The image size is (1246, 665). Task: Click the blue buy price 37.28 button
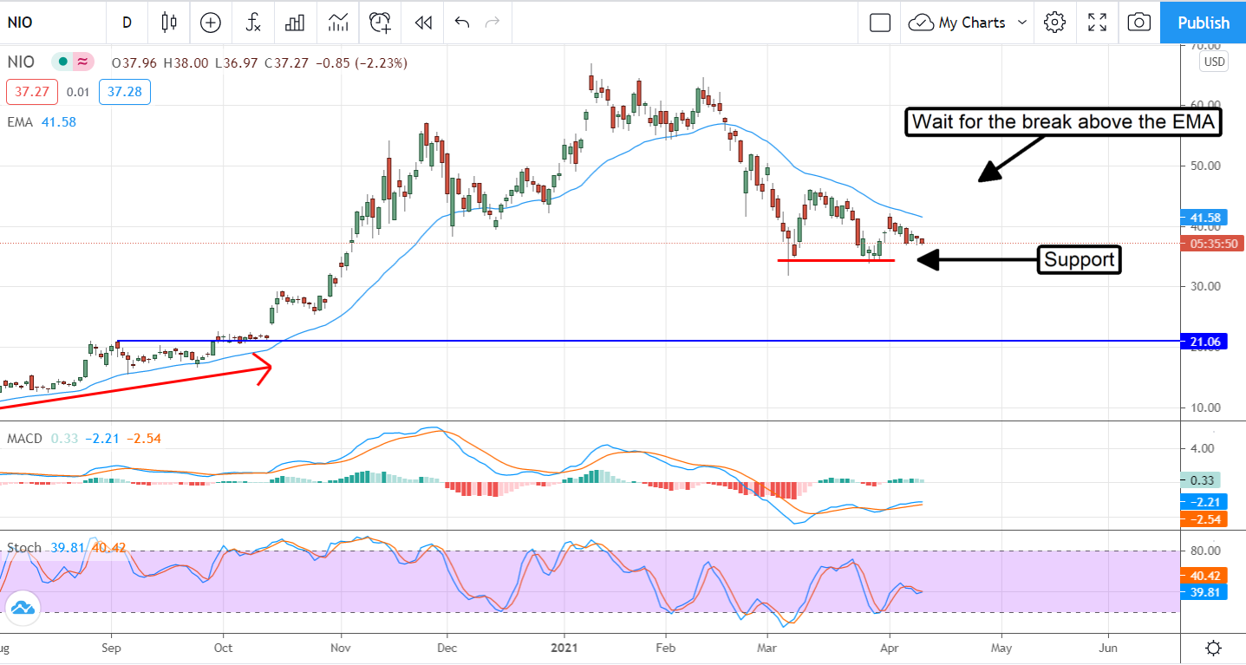pos(124,92)
